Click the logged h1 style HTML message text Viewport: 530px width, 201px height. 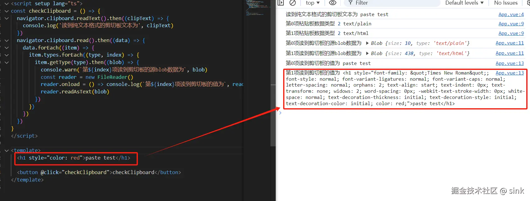pos(405,88)
